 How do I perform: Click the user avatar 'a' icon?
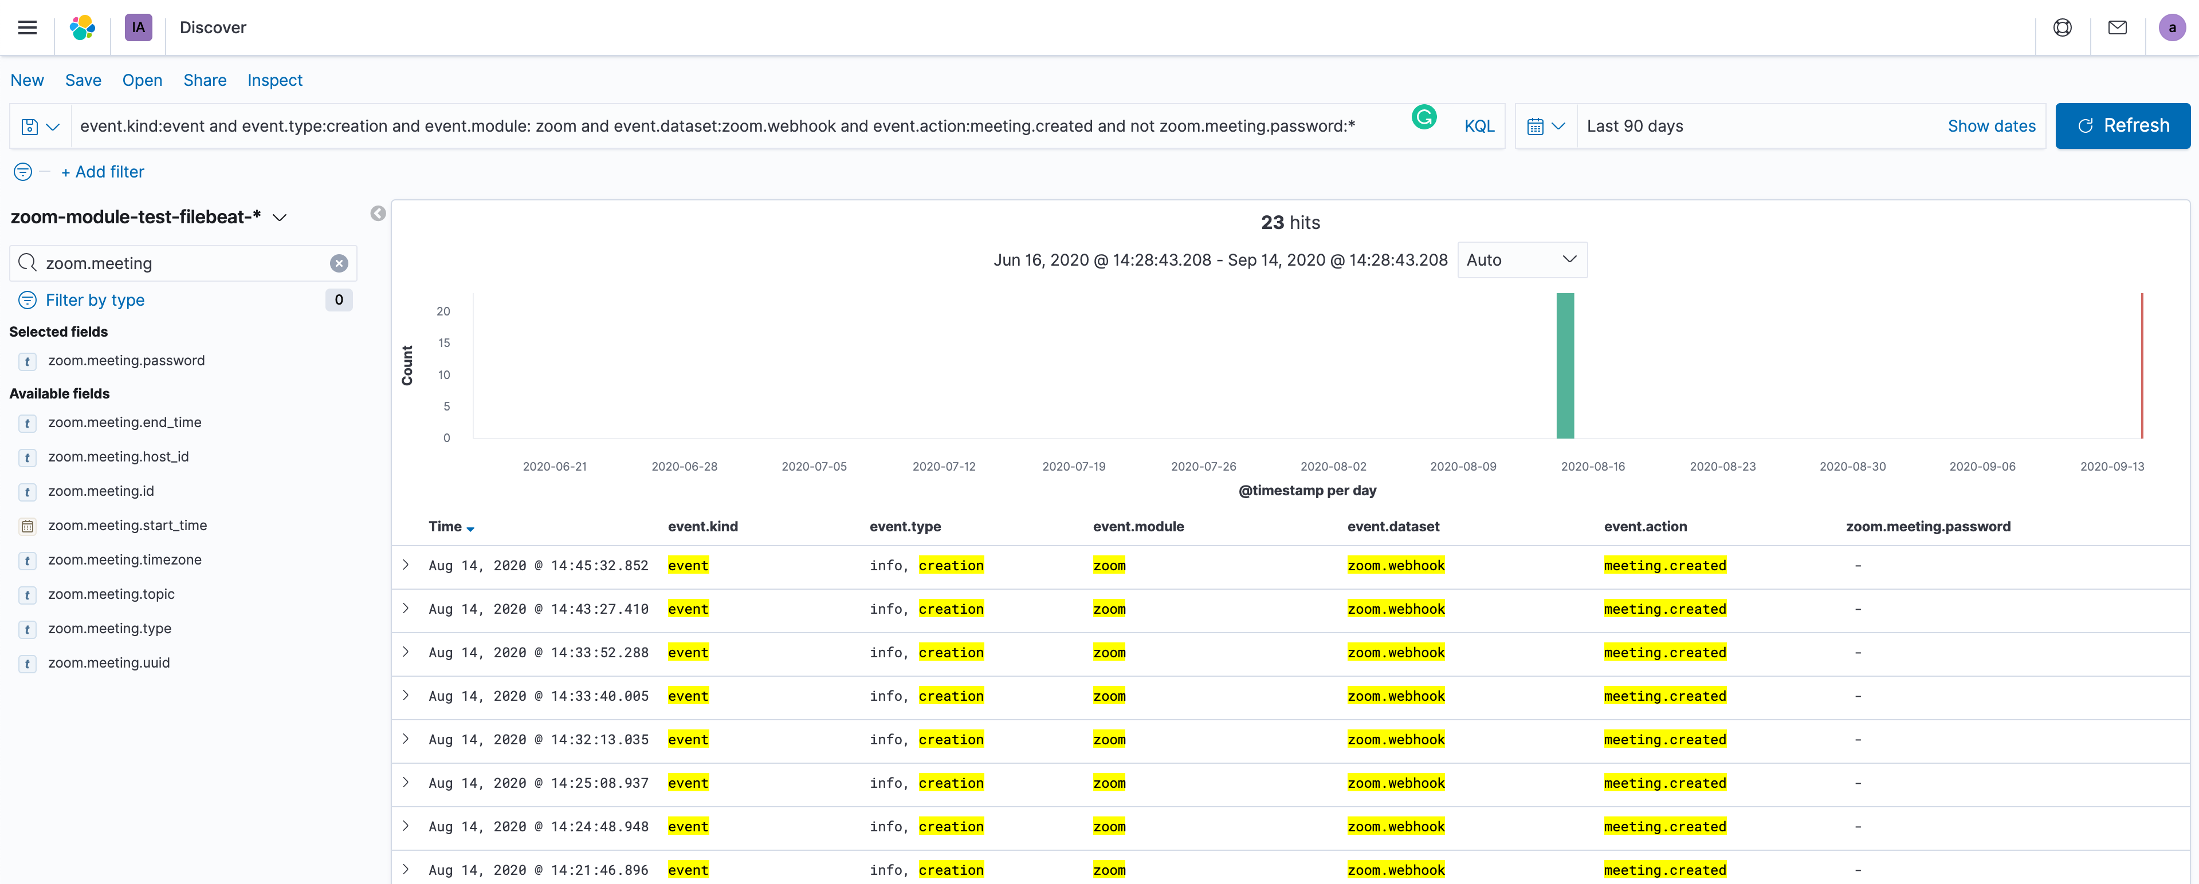coord(2171,27)
